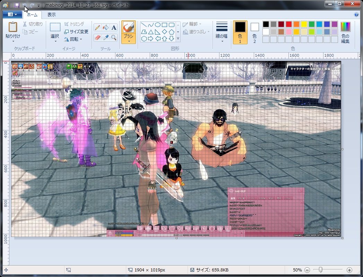The height and width of the screenshot is (277, 363).
Task: Select the Magnifier tool
Action: point(114,37)
